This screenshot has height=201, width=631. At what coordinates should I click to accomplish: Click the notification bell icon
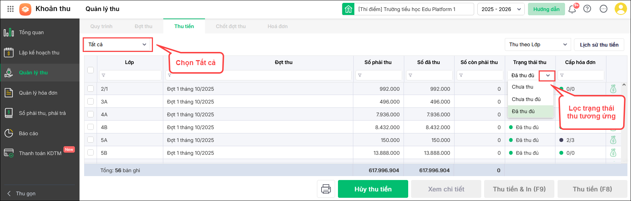[572, 9]
